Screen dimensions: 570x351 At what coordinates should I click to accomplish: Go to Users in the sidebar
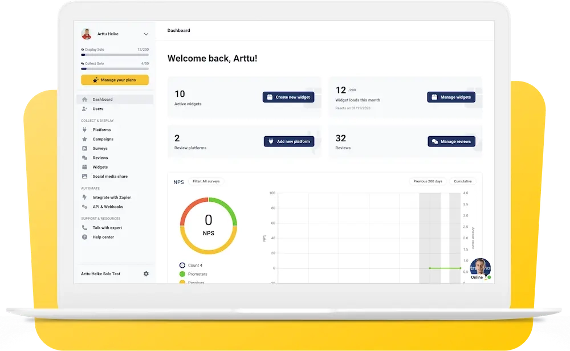coord(97,109)
